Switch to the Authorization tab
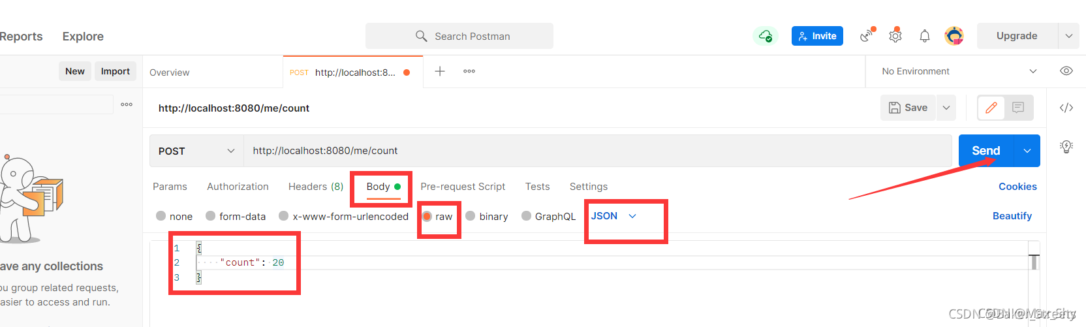1086x327 pixels. [238, 187]
